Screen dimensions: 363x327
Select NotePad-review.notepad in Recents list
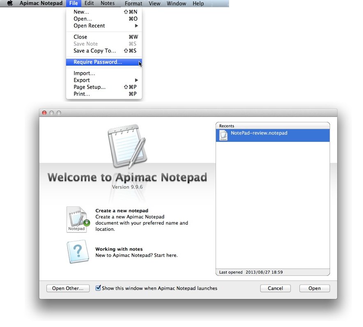click(273, 135)
